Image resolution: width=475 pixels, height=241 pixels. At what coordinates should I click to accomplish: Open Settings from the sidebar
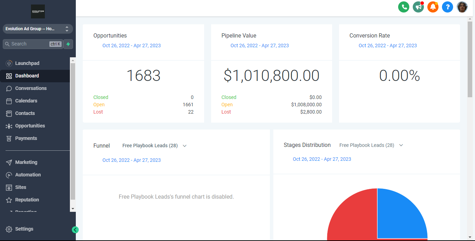(x=24, y=229)
